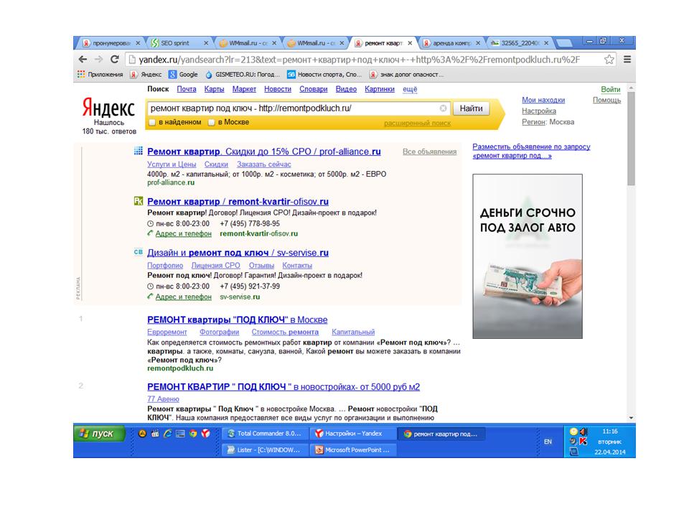Open расширенный поиск link
This screenshot has width=689, height=517.
[417, 123]
